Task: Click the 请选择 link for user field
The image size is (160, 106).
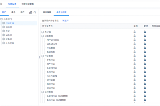Action: 65,21
